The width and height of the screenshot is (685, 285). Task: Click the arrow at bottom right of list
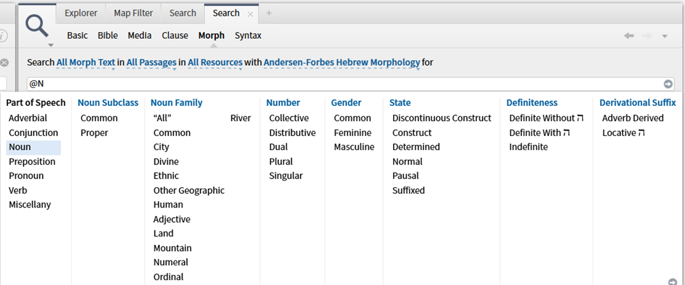point(672,281)
